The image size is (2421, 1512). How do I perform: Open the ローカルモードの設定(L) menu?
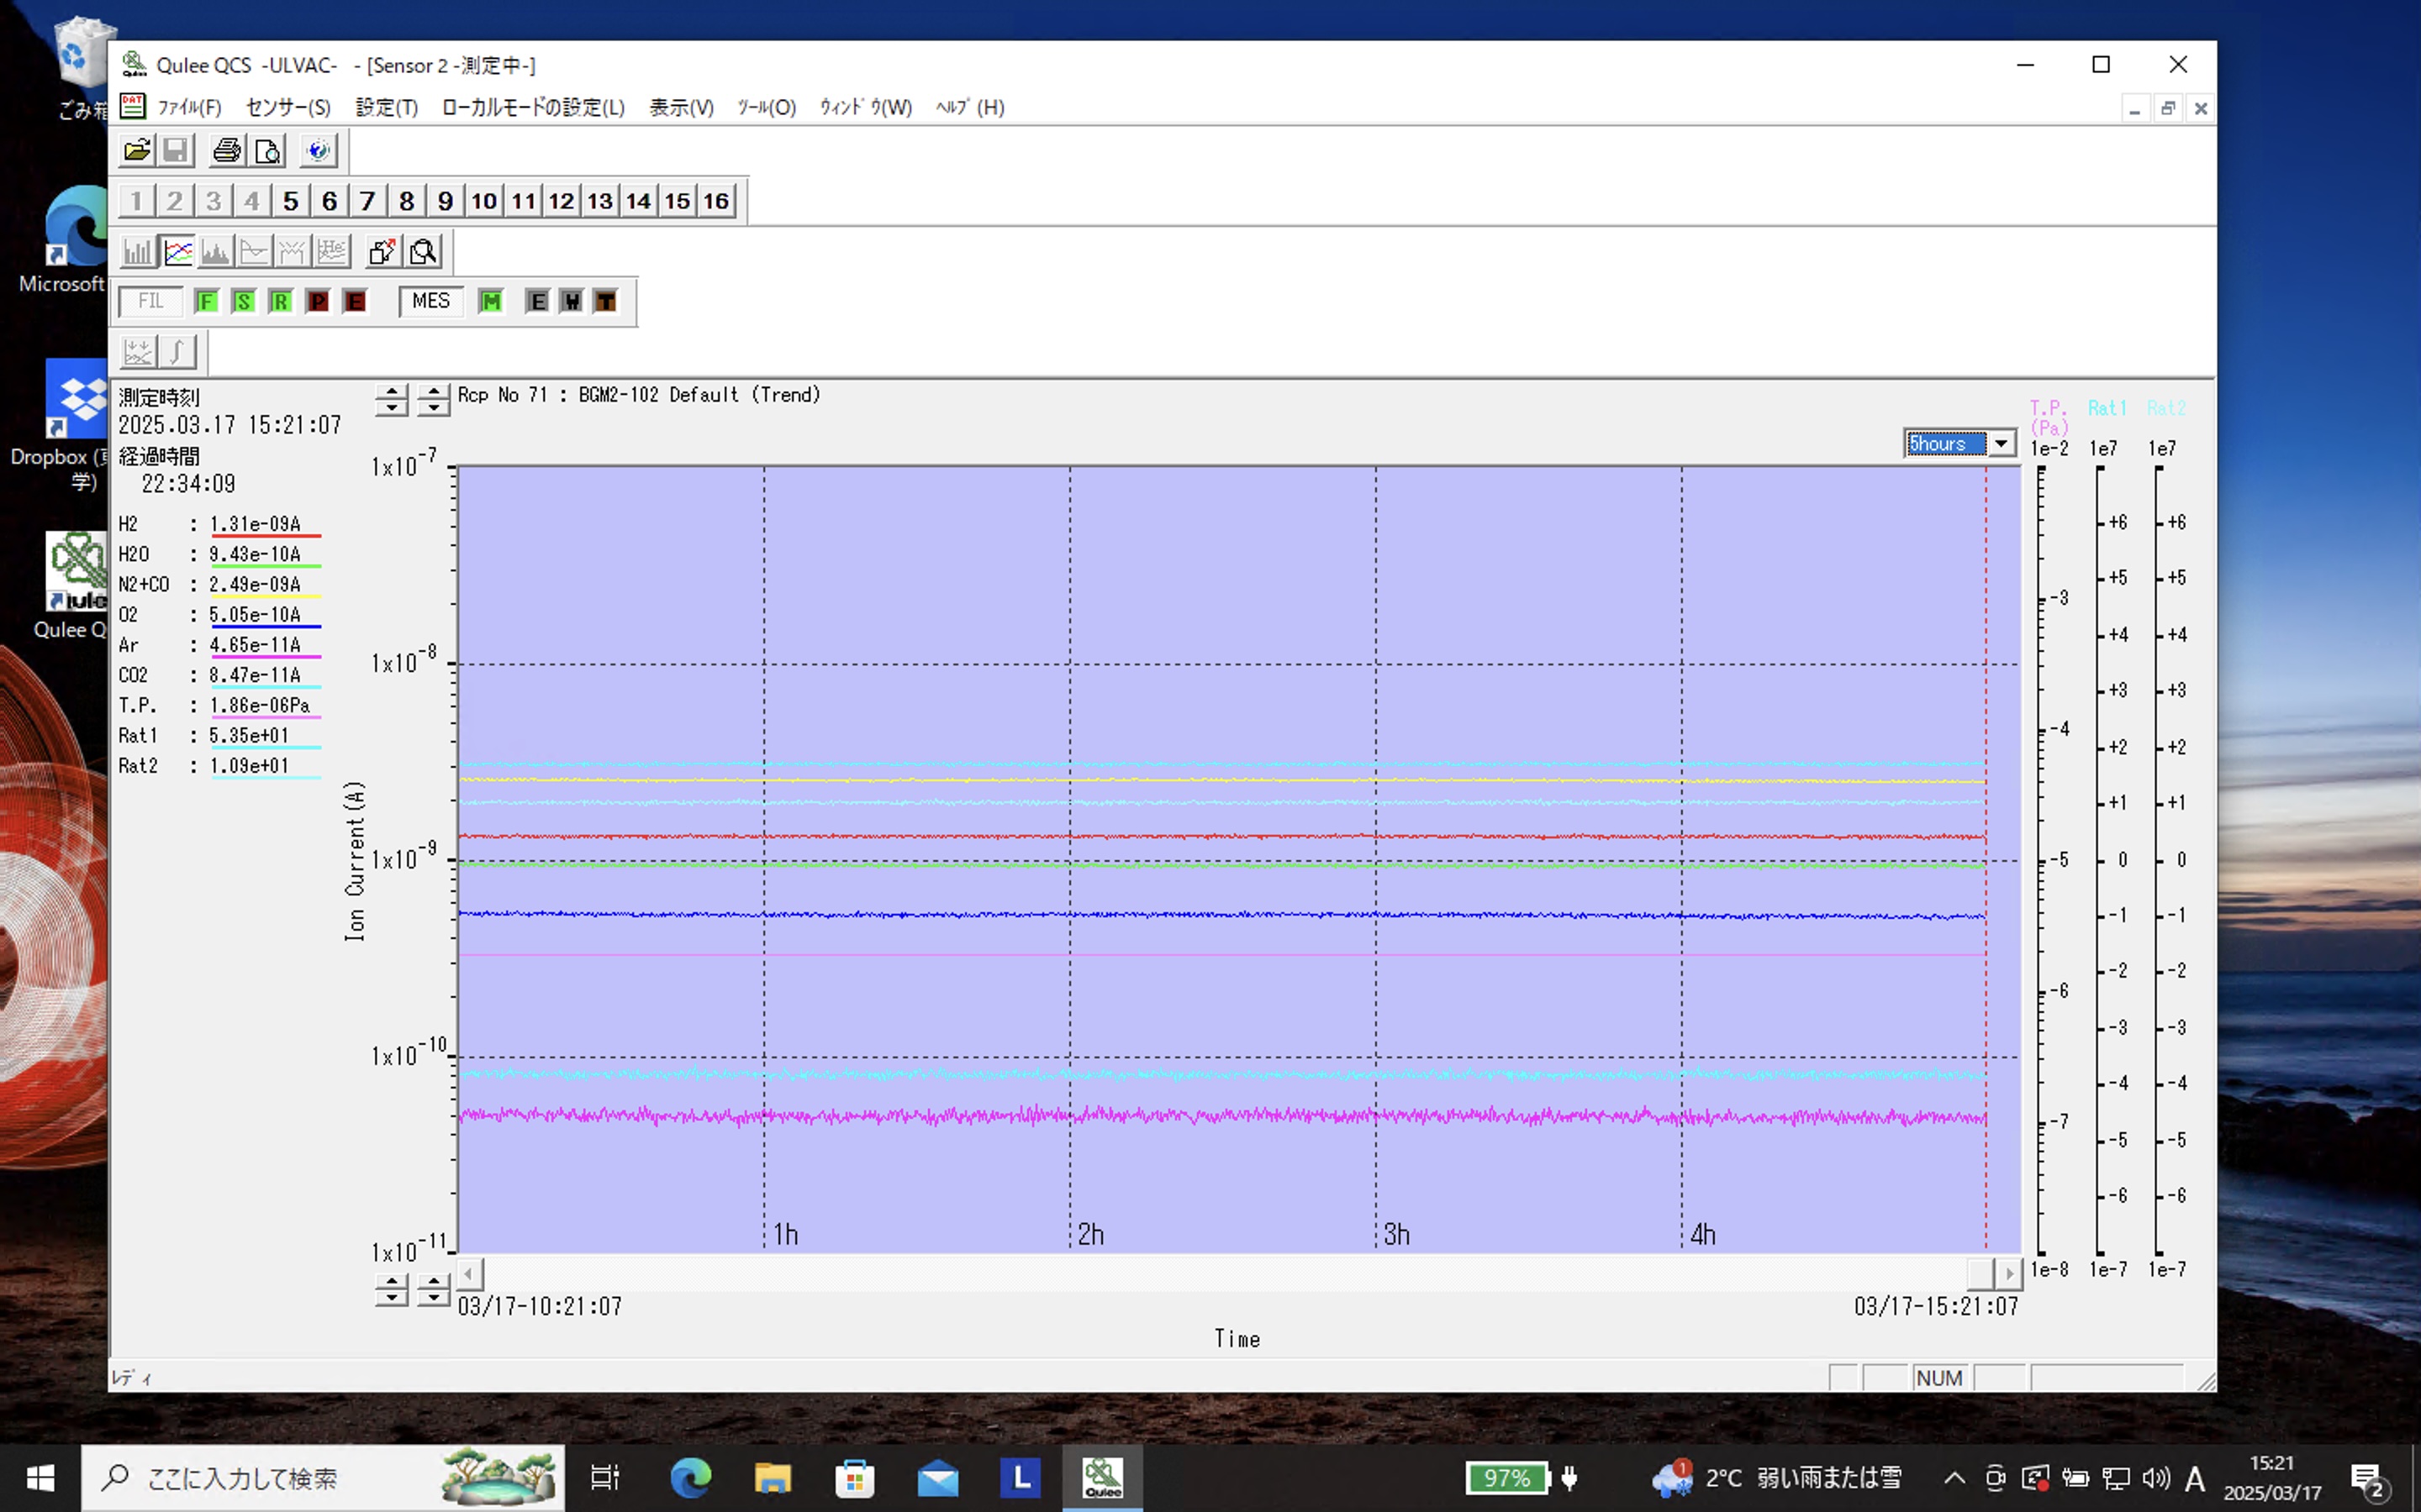(x=533, y=107)
